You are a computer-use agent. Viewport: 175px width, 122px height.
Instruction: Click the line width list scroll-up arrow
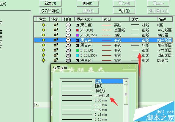[x=126, y=82]
